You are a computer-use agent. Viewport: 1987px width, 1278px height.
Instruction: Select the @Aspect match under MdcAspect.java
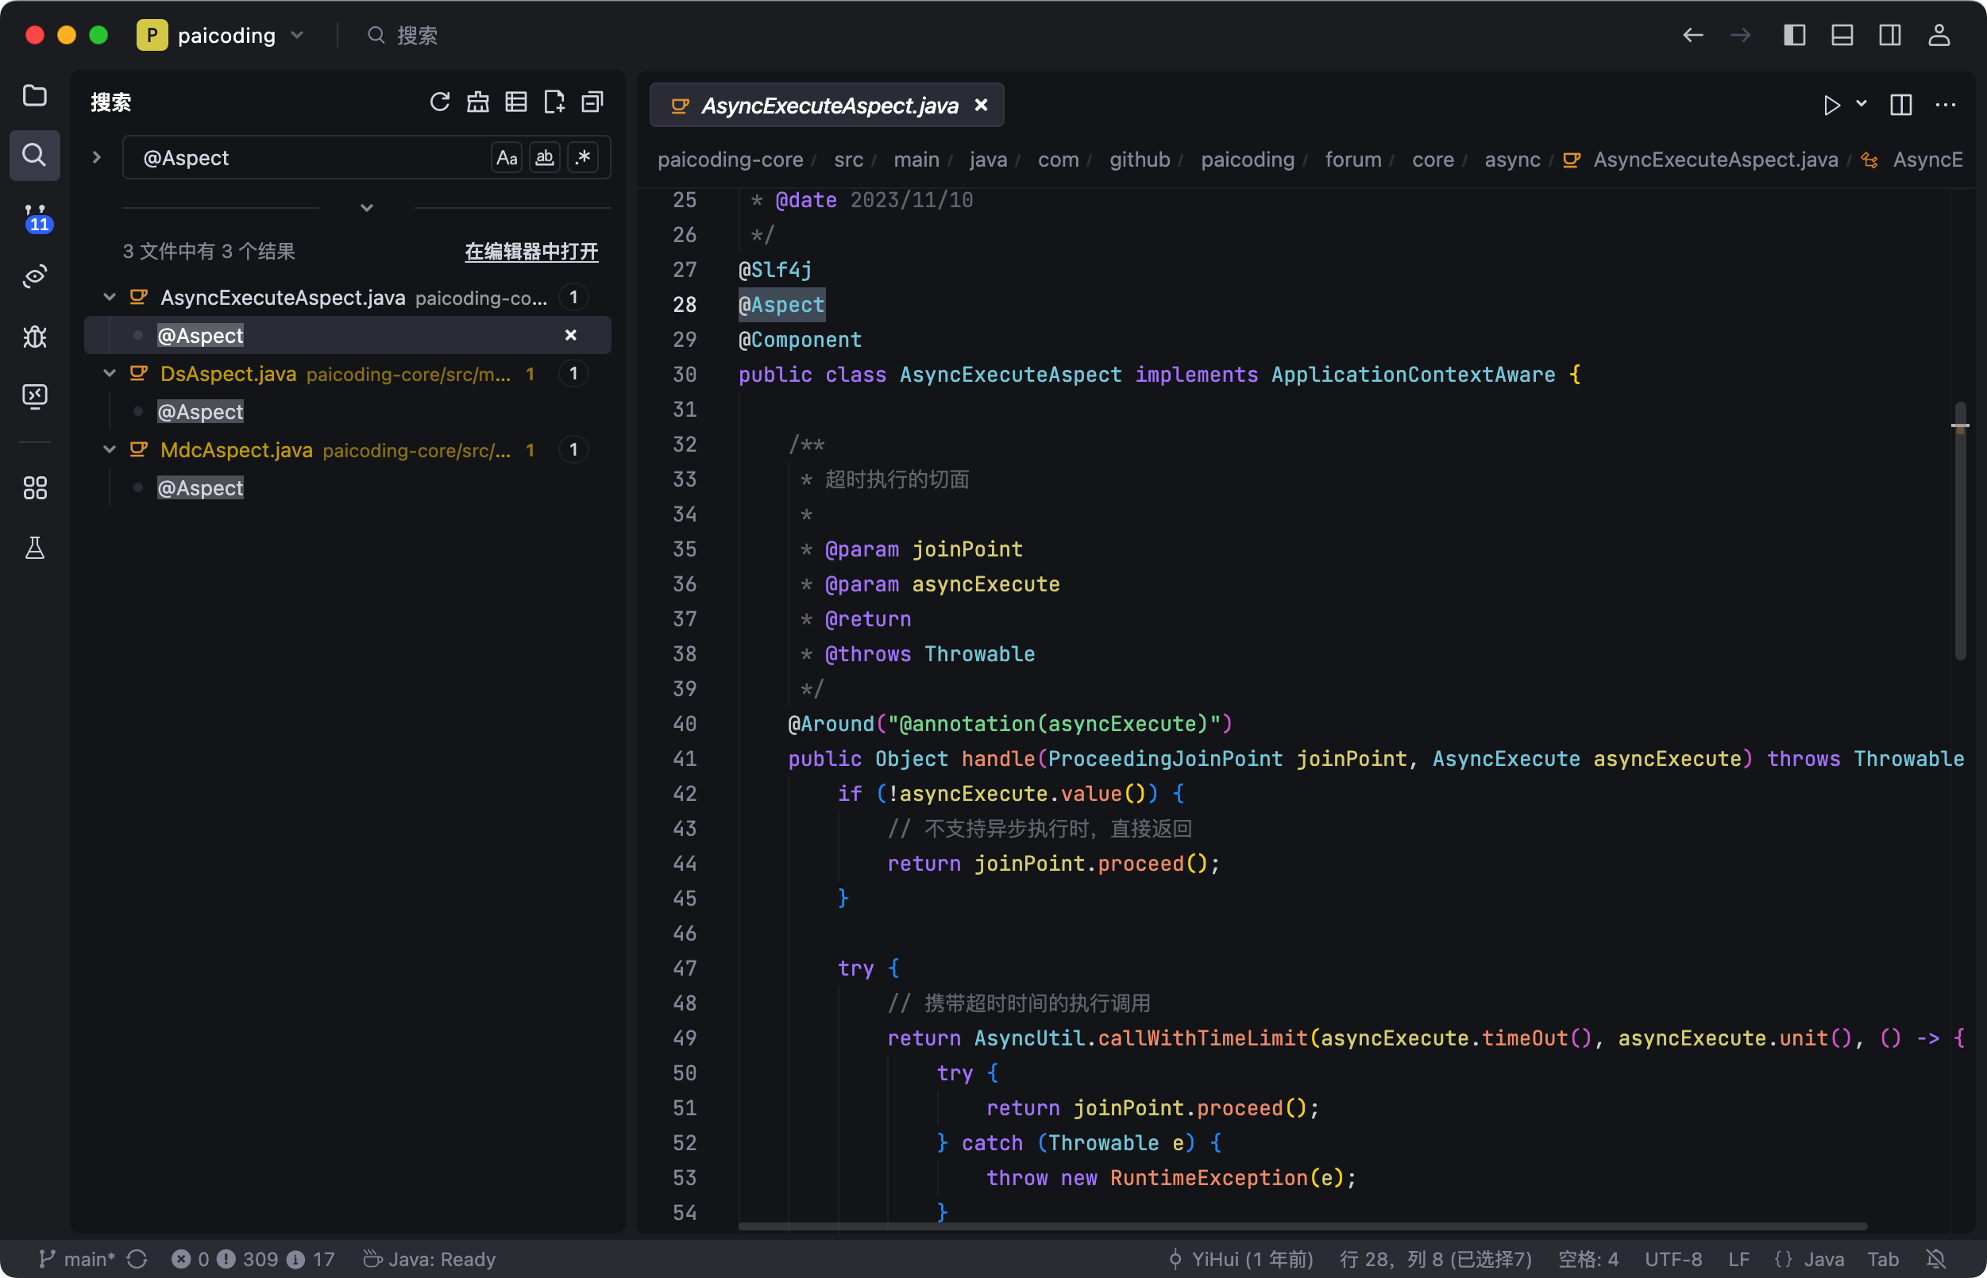[x=200, y=488]
